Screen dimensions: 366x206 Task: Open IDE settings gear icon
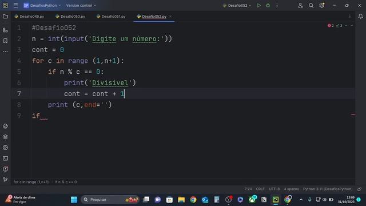tap(321, 5)
